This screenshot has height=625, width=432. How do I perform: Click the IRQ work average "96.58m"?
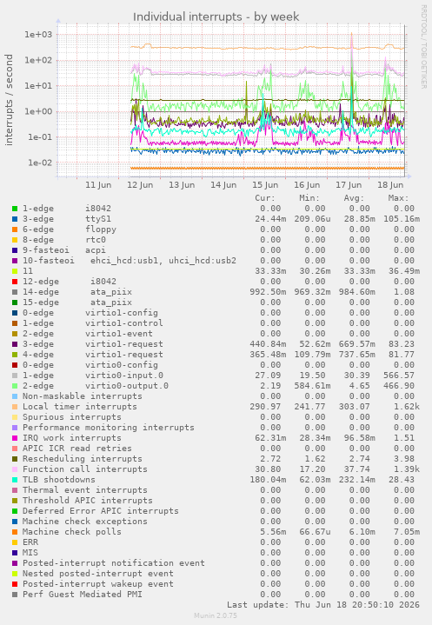click(x=360, y=438)
